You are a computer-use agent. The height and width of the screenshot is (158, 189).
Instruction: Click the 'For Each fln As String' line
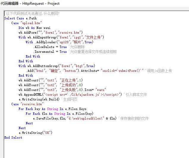pos(59,114)
